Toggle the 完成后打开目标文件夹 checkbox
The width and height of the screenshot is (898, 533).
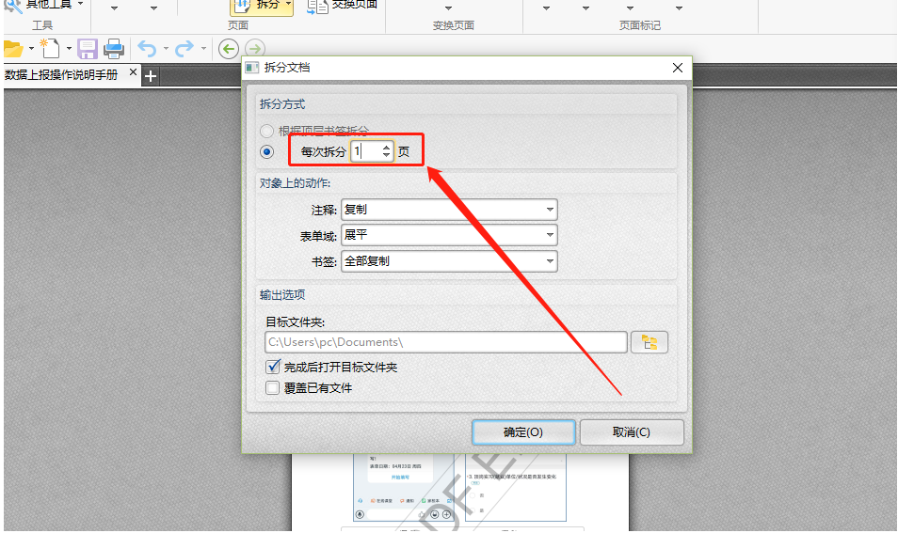point(273,367)
